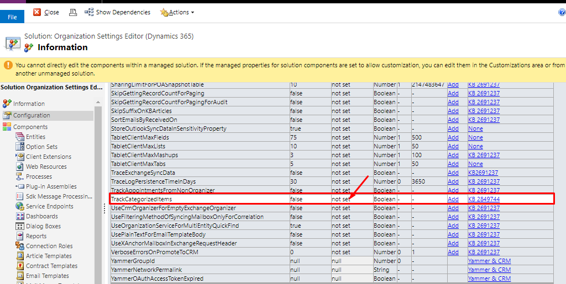This screenshot has height=284, width=566.
Task: Click the Sdk Message Processing icon
Action: pyautogui.click(x=20, y=196)
